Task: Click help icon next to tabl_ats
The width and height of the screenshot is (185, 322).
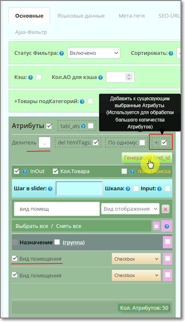Action: [83, 126]
